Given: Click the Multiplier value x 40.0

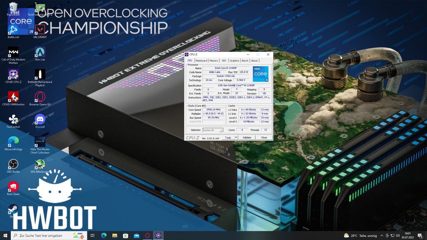Looking at the screenshot, I should coord(213,113).
